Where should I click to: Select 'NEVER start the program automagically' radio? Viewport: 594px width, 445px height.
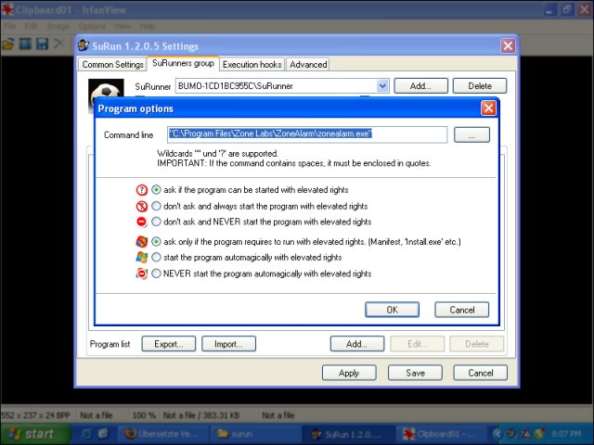(x=156, y=273)
